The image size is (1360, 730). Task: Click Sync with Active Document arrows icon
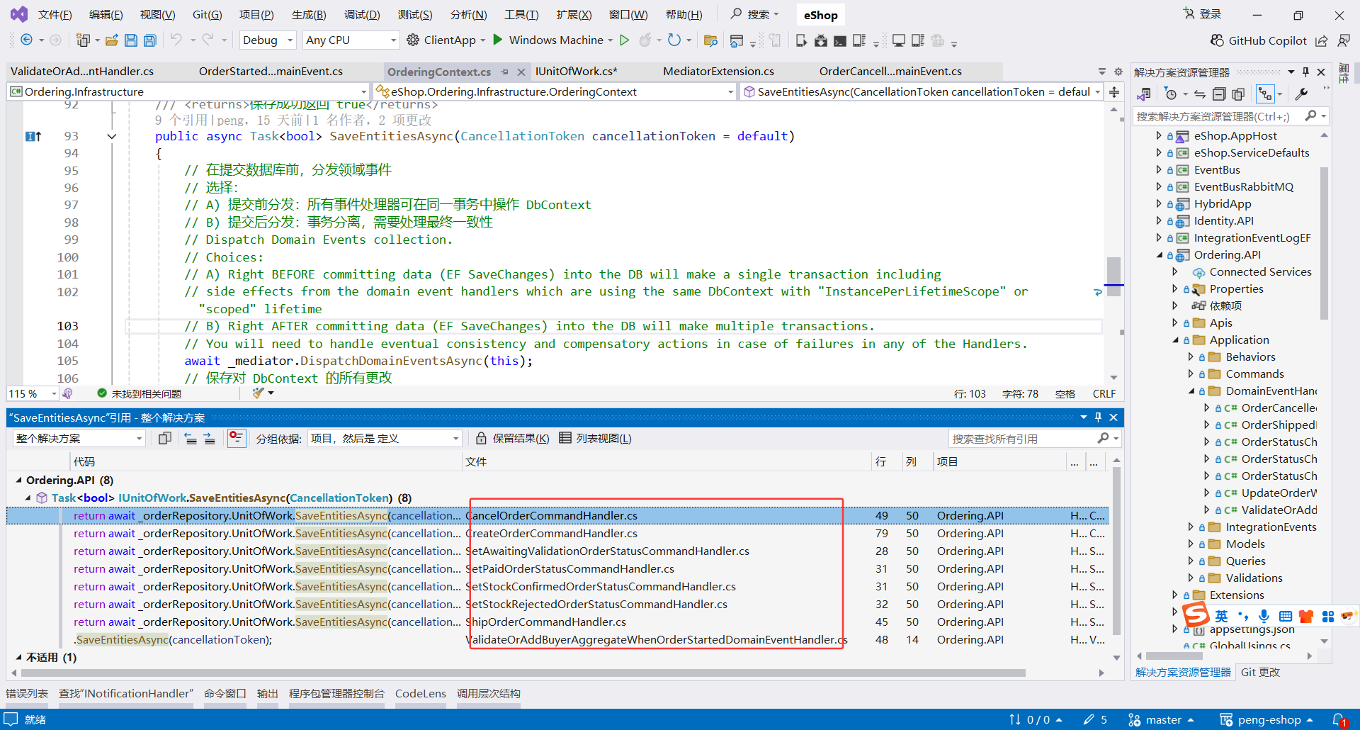1199,94
